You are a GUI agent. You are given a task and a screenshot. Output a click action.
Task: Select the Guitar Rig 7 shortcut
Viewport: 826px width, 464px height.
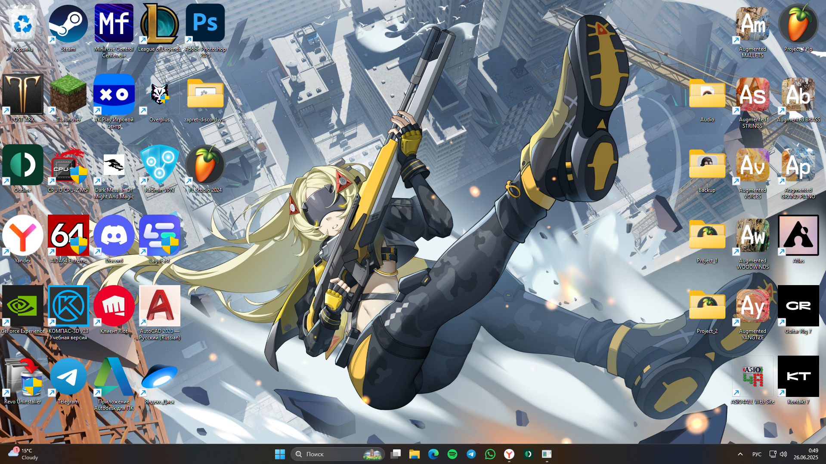point(798,310)
